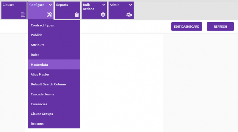Viewport: 238px width, 132px height.
Task: Click the Configure wrench tools icon
Action: point(49,15)
